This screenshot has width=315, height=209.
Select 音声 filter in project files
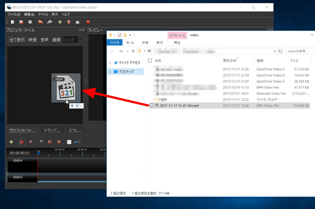[44, 40]
